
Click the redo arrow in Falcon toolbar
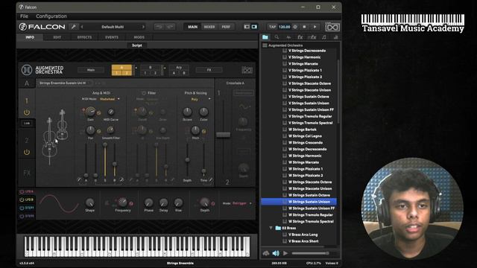(170, 27)
